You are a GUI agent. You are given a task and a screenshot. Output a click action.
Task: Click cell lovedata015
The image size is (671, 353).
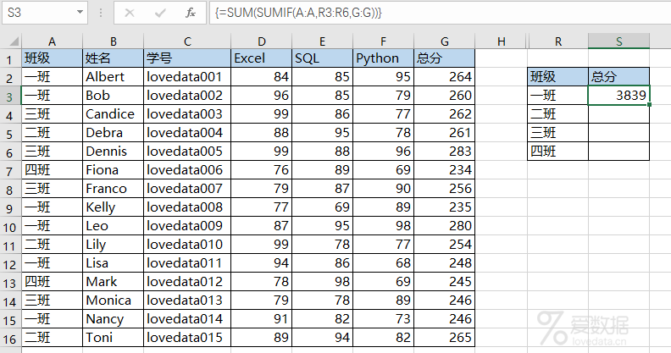187,338
